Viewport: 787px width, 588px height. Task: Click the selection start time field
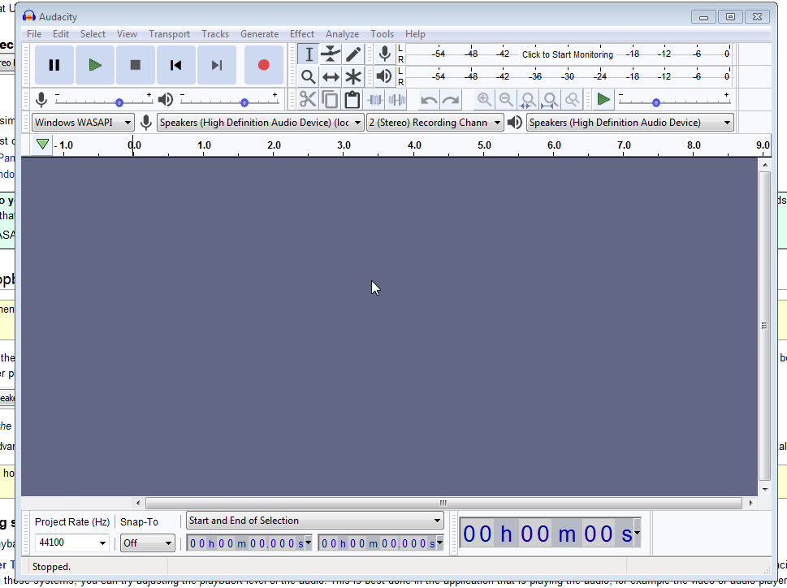coord(249,543)
